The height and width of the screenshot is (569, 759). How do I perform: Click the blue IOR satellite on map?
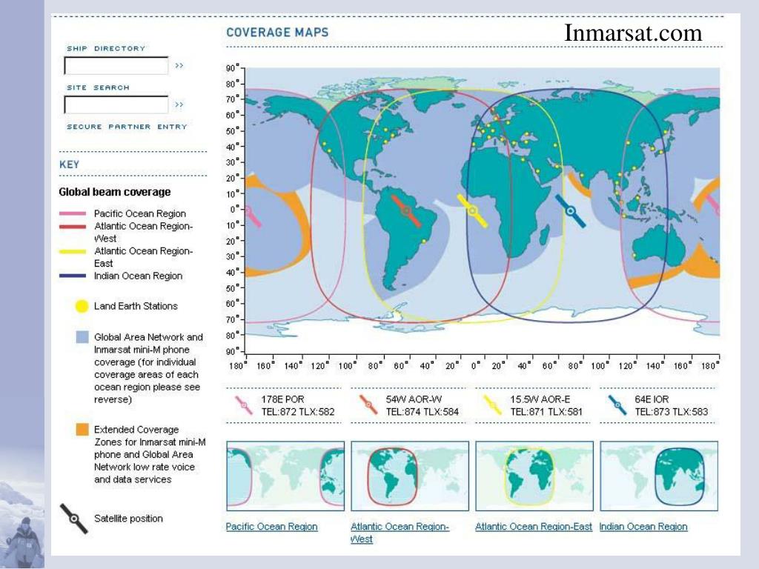[x=571, y=211]
